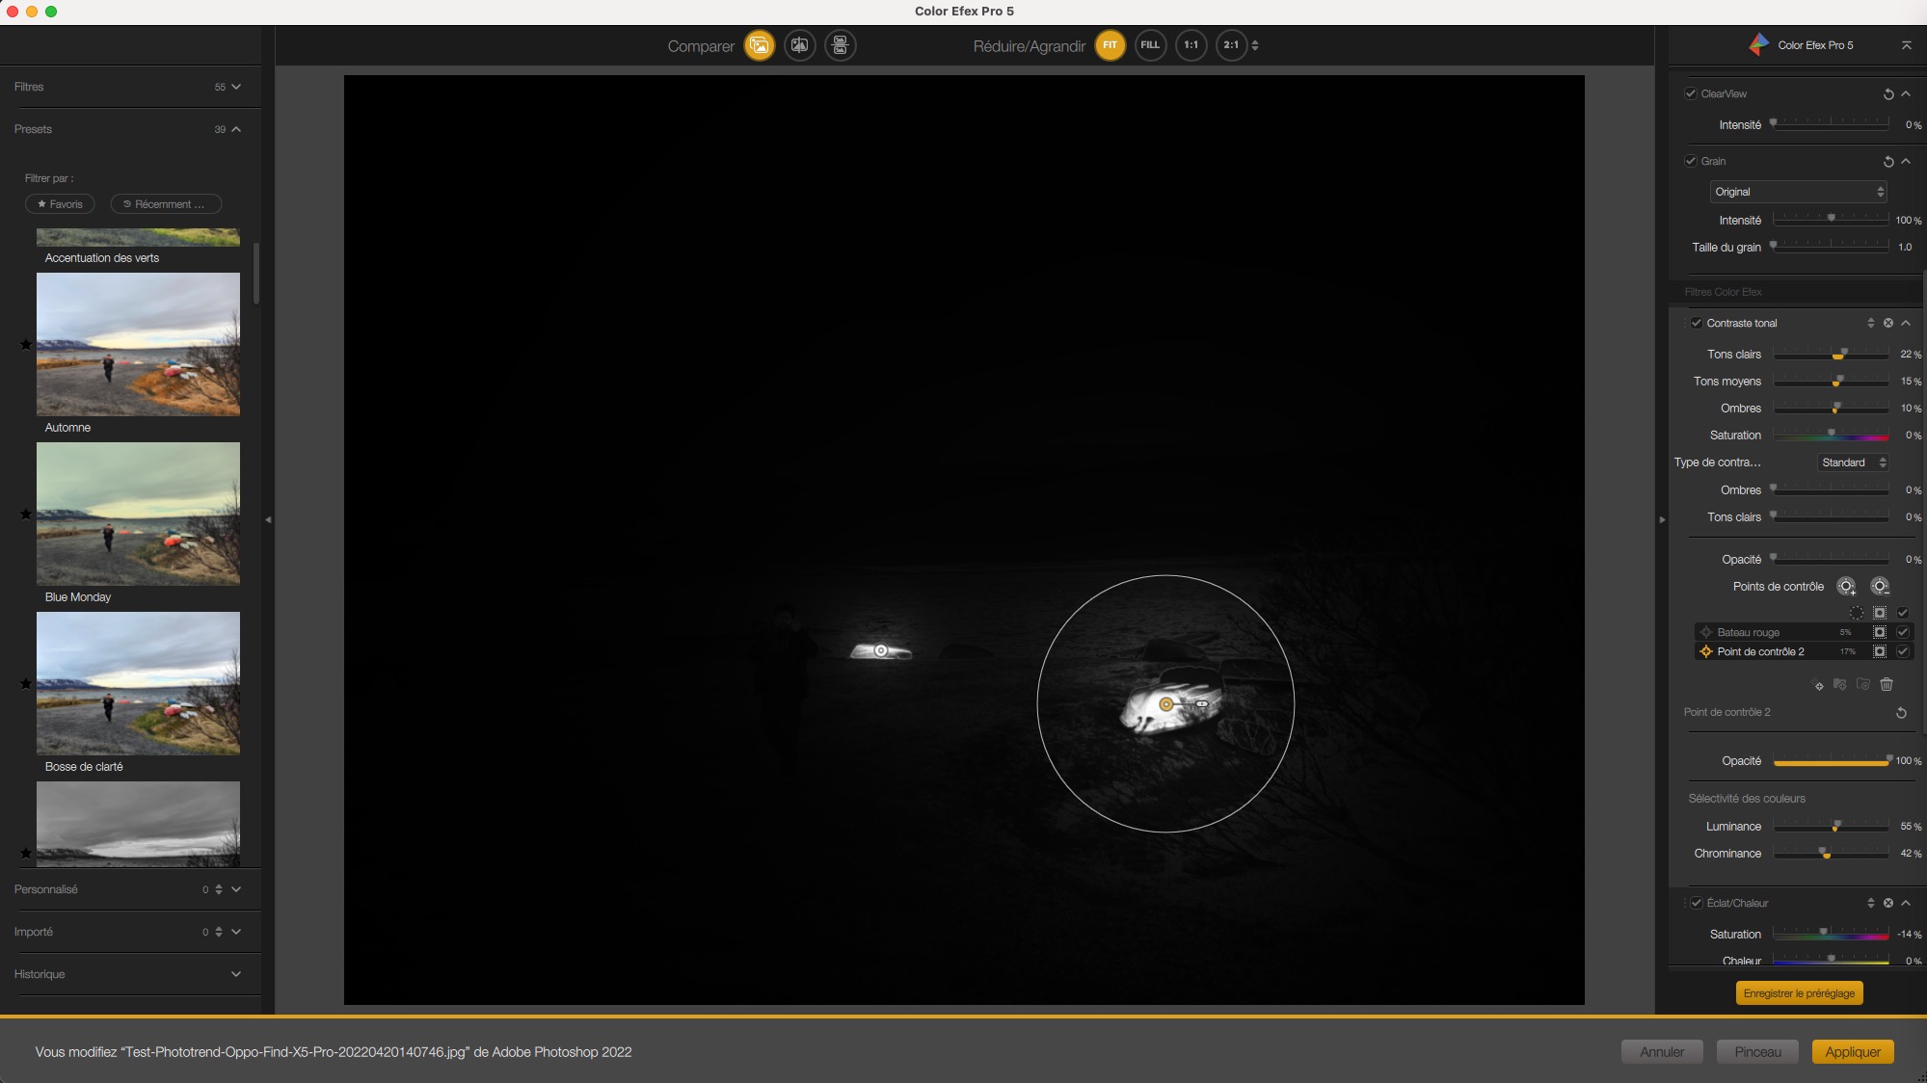Filter presets by Récemment used
Viewport: 1927px width, 1083px height.
pyautogui.click(x=166, y=204)
